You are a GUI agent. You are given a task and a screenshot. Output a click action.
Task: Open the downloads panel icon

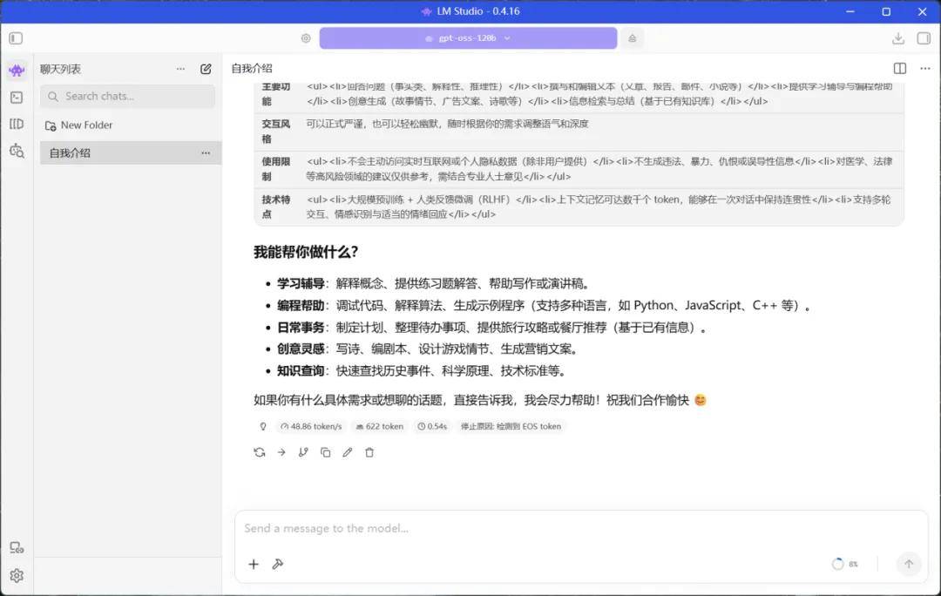[x=897, y=38]
